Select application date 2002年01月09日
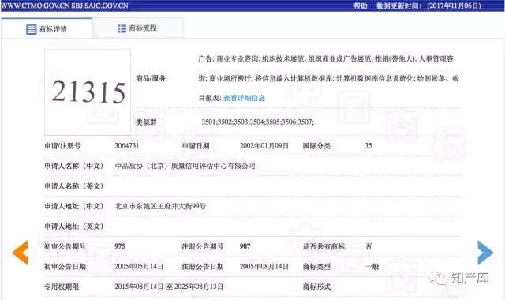 point(264,145)
